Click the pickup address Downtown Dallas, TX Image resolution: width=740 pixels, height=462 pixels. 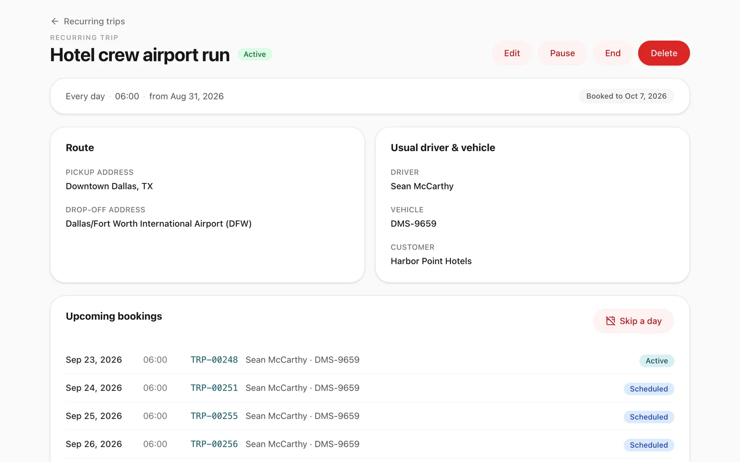pyautogui.click(x=109, y=186)
